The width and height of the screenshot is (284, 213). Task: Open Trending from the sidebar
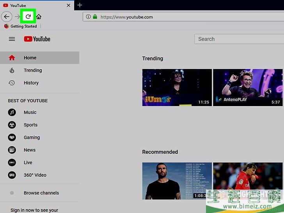click(39, 70)
